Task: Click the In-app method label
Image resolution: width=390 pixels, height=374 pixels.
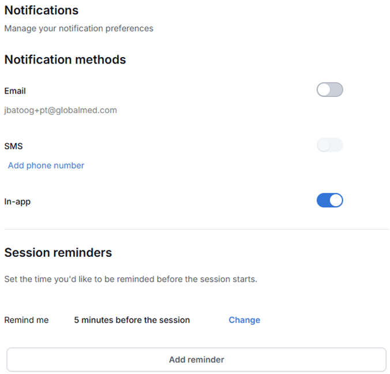Action: pyautogui.click(x=17, y=202)
